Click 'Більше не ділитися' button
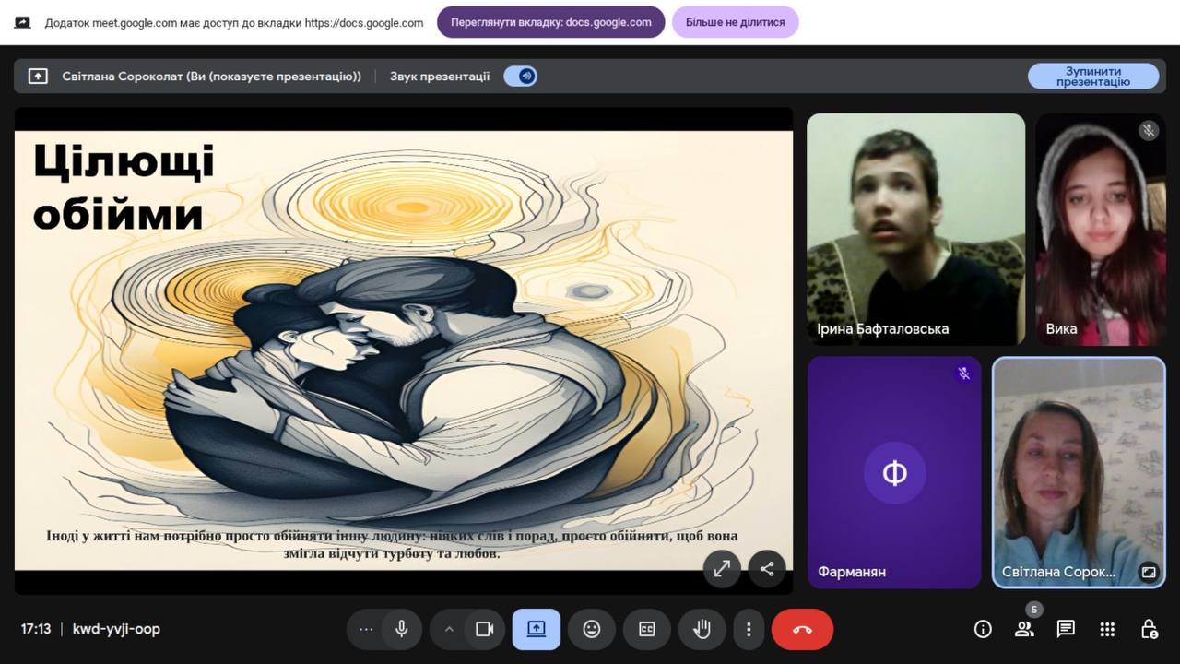1180x664 pixels. (735, 22)
